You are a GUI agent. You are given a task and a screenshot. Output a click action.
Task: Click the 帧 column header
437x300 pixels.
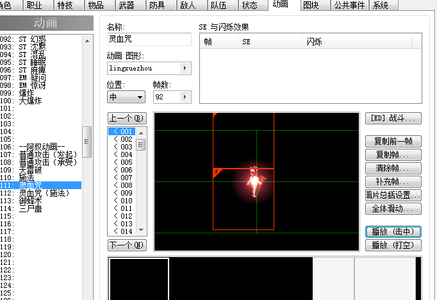219,42
